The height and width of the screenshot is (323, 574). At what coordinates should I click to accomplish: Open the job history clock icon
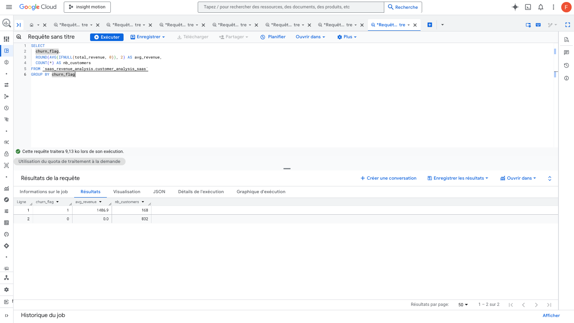(x=566, y=65)
